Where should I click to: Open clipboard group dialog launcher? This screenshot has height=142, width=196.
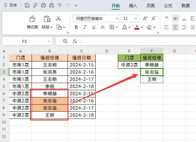click(x=68, y=32)
